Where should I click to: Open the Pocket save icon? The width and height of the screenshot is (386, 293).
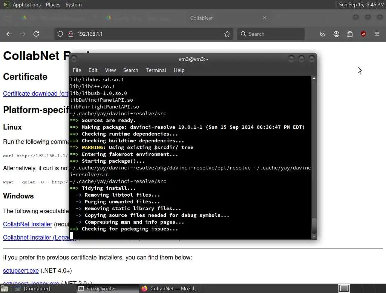point(323,34)
